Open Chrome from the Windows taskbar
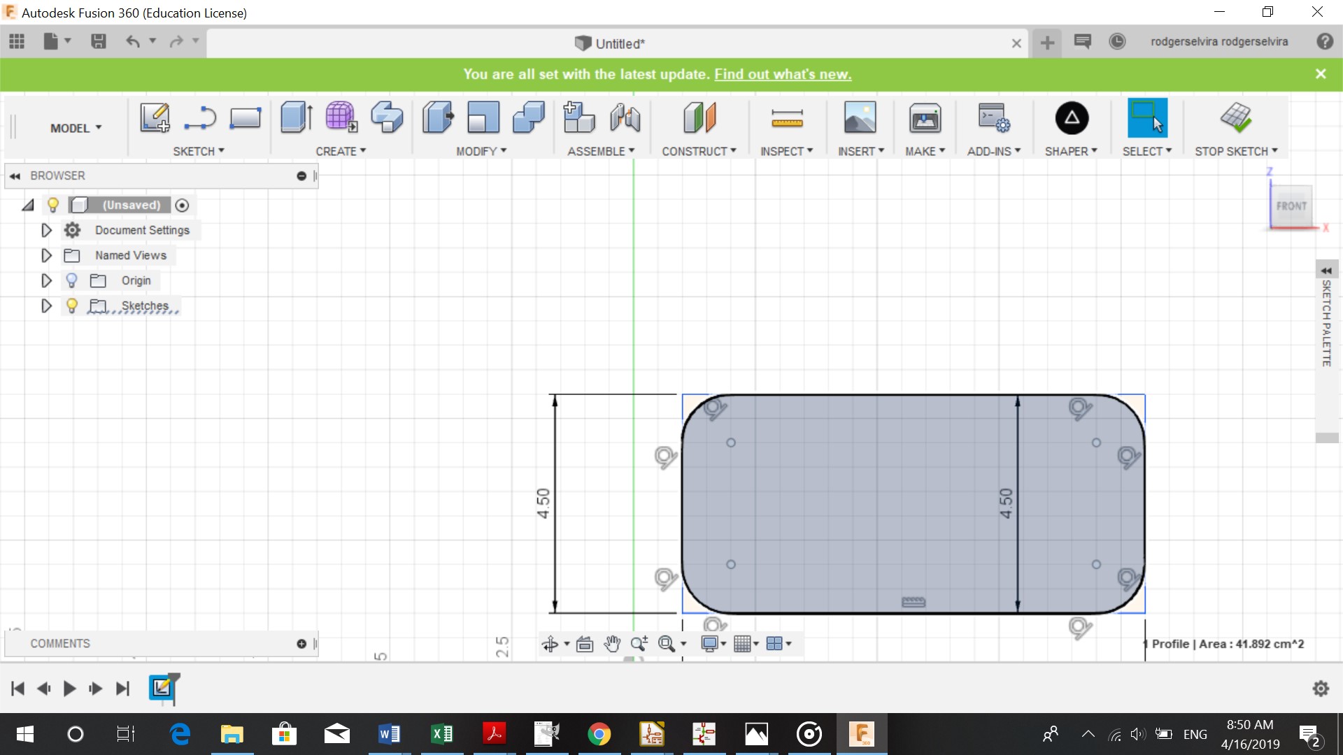This screenshot has height=755, width=1343. point(599,734)
